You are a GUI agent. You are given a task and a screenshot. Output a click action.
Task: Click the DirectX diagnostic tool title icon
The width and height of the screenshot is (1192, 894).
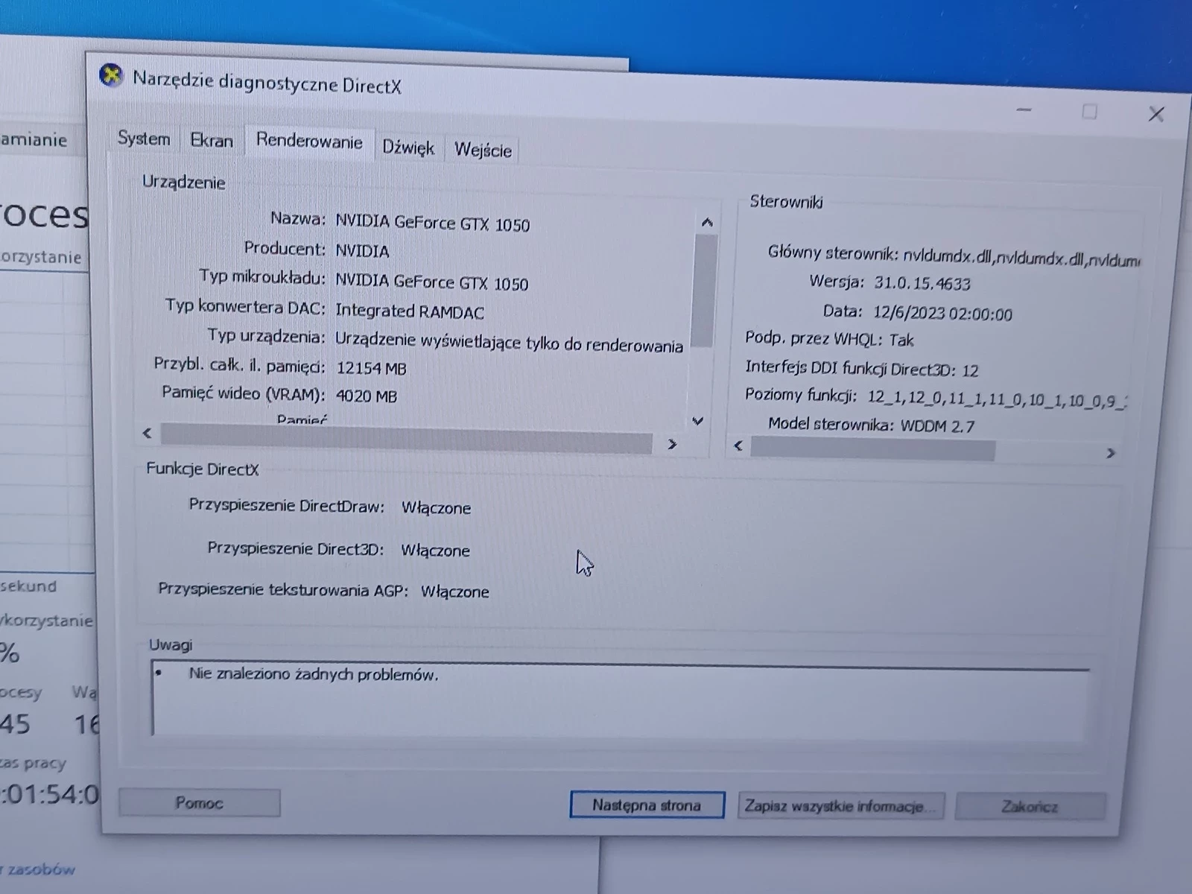pyautogui.click(x=111, y=76)
